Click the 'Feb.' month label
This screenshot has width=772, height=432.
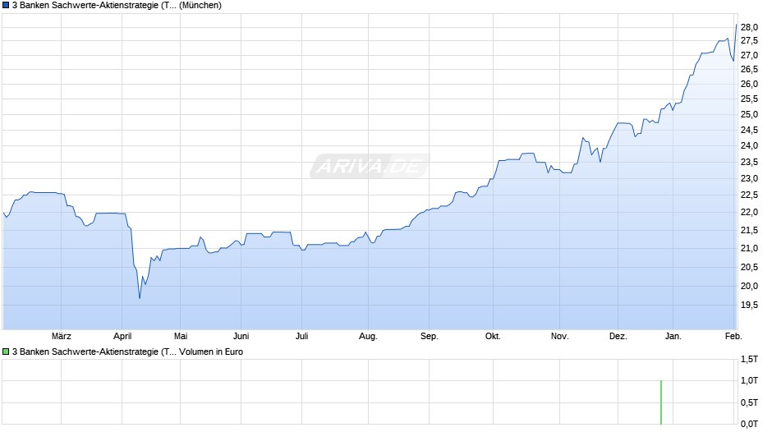[733, 336]
